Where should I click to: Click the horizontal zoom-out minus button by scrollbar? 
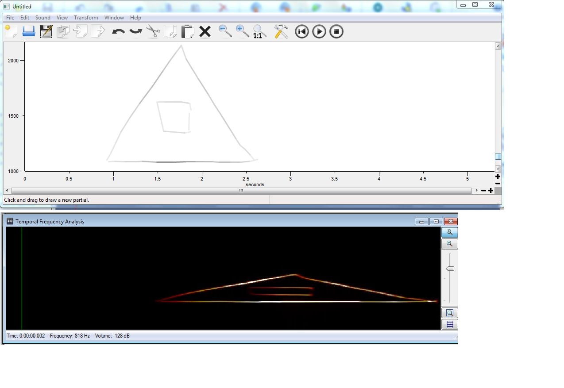[483, 191]
